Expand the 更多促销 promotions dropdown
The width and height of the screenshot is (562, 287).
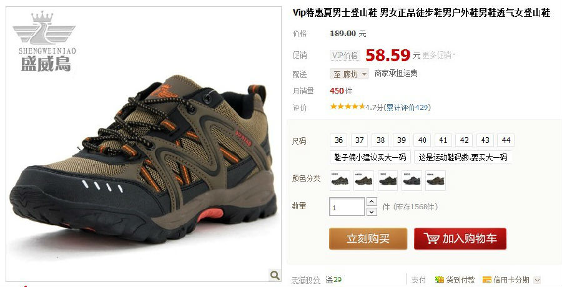point(439,55)
